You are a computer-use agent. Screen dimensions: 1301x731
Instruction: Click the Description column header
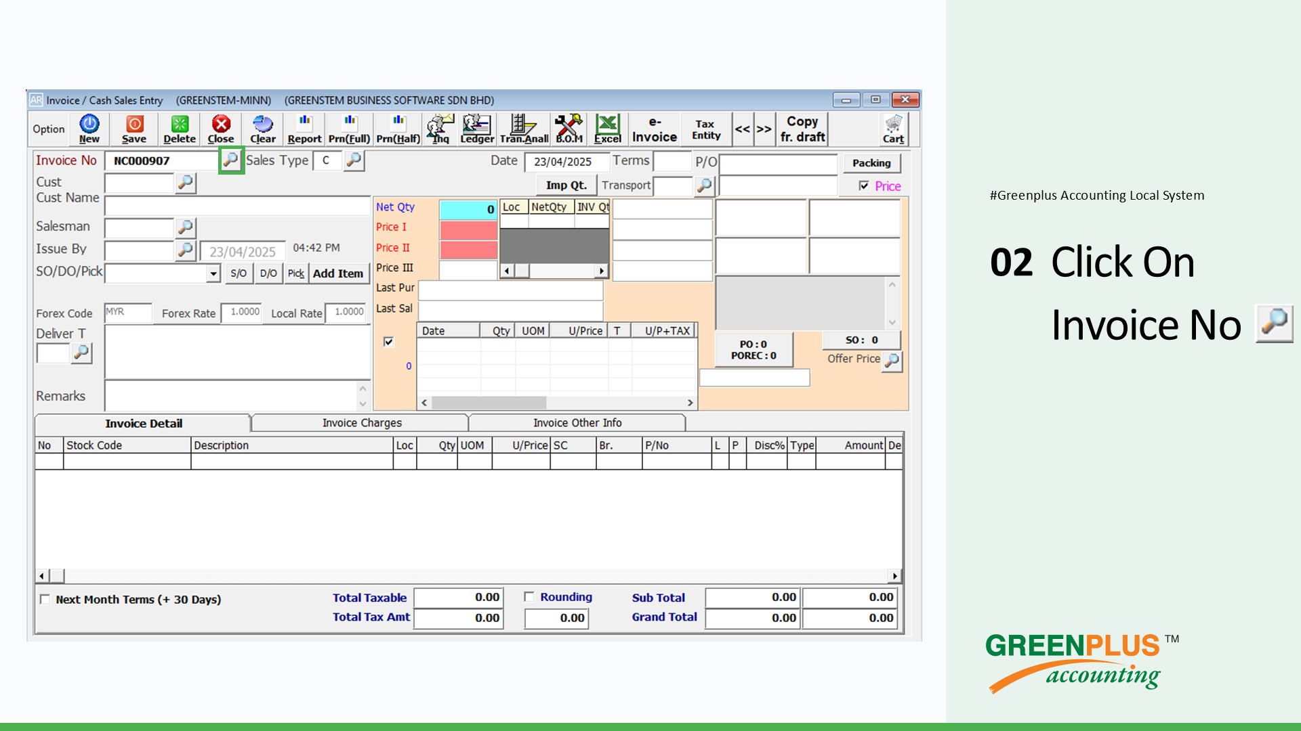click(292, 445)
